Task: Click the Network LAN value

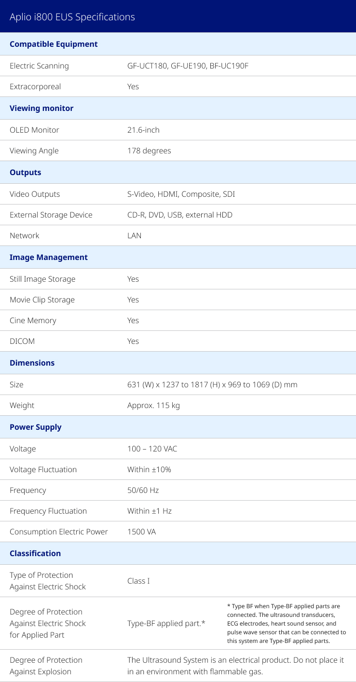Action: tap(134, 235)
